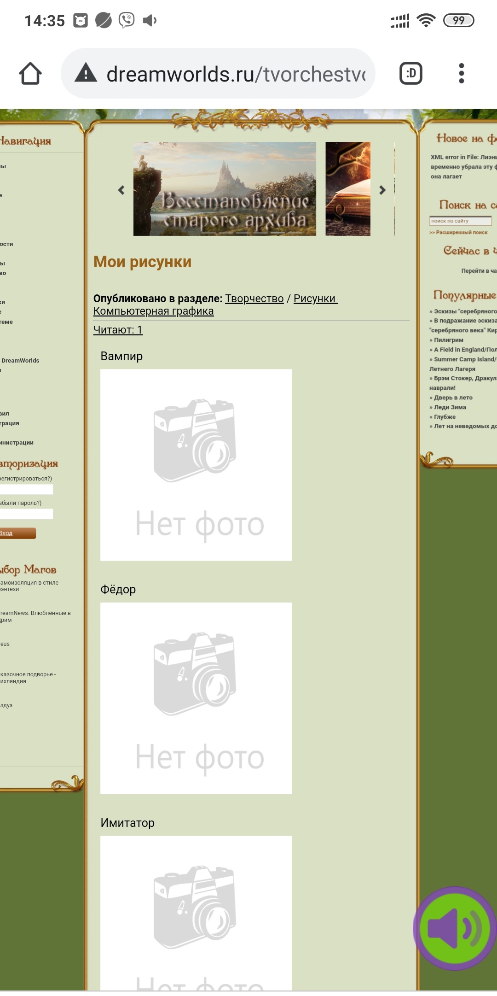Tap the floating green speaker button

[x=455, y=928]
